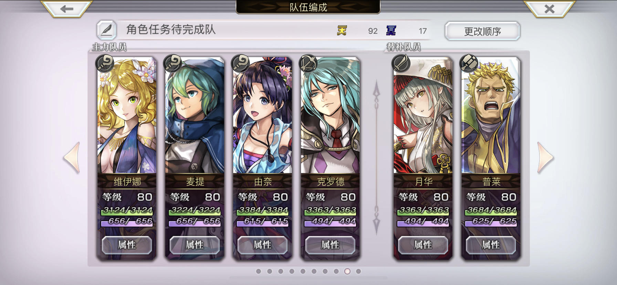Open 属性 for 普莱
Viewport: 617px width, 285px height.
491,245
